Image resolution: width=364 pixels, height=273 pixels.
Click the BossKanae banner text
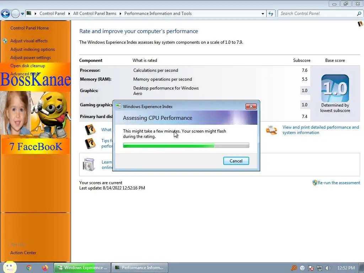tap(35, 79)
